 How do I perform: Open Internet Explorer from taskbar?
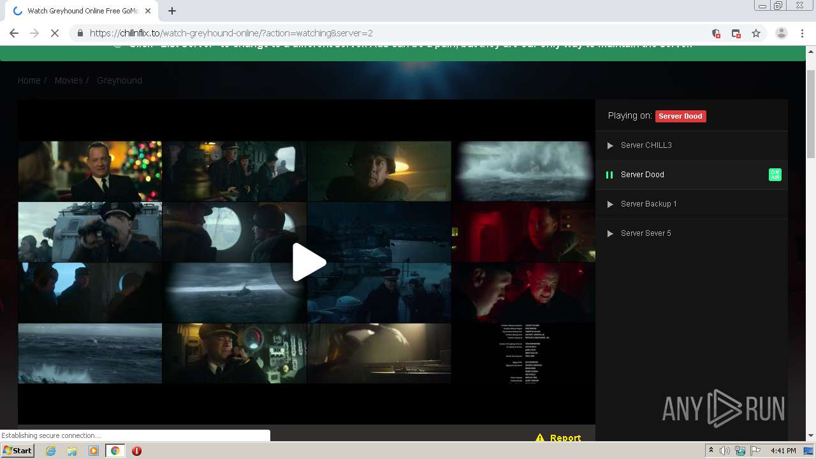(50, 451)
